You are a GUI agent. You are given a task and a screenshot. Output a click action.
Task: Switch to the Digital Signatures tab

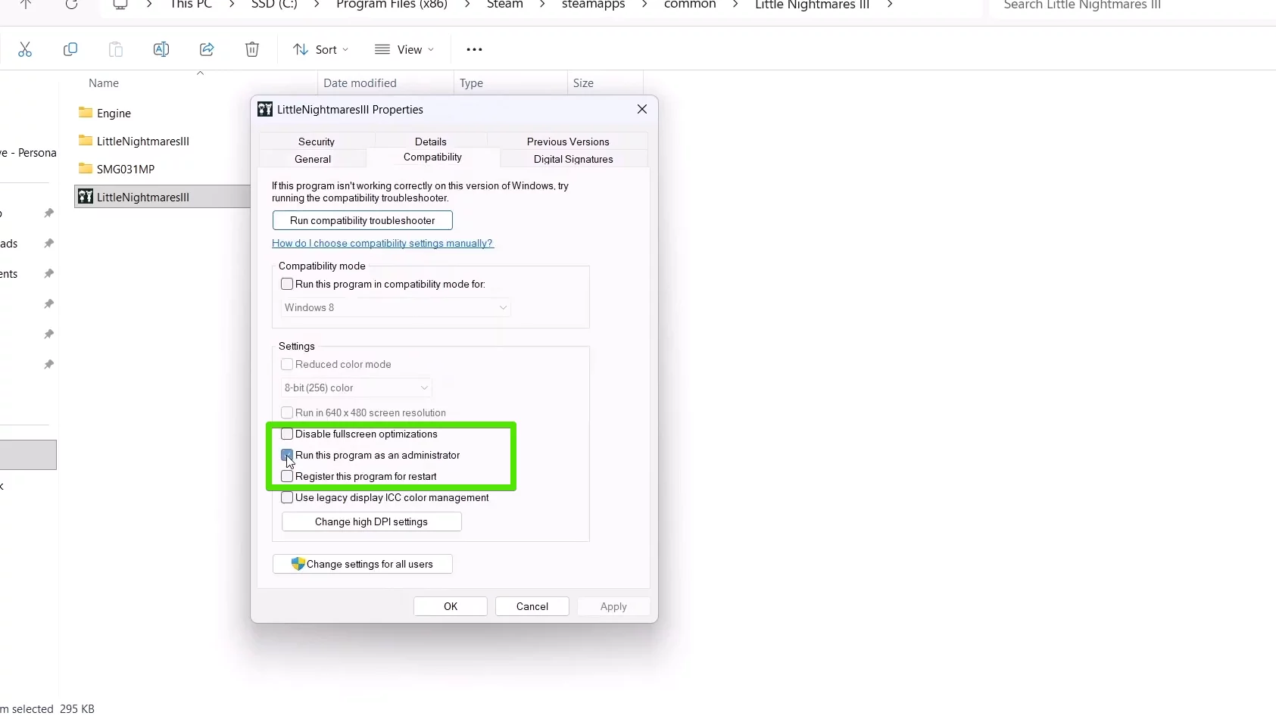pyautogui.click(x=572, y=160)
